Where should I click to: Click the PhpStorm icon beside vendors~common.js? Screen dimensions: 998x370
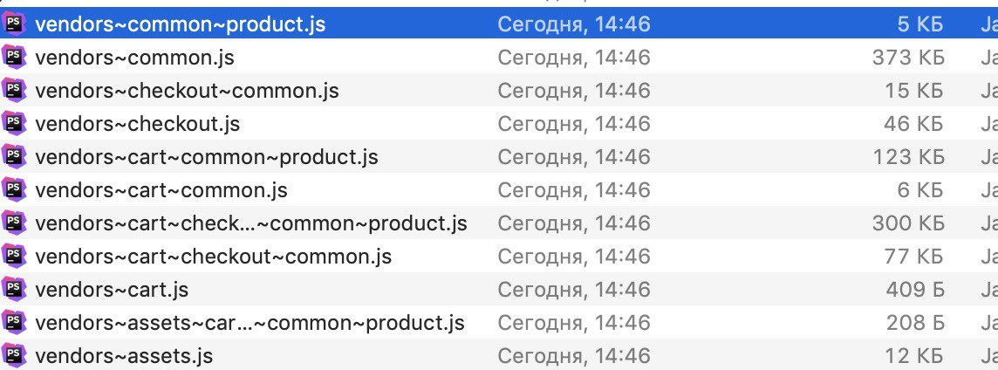(13, 57)
